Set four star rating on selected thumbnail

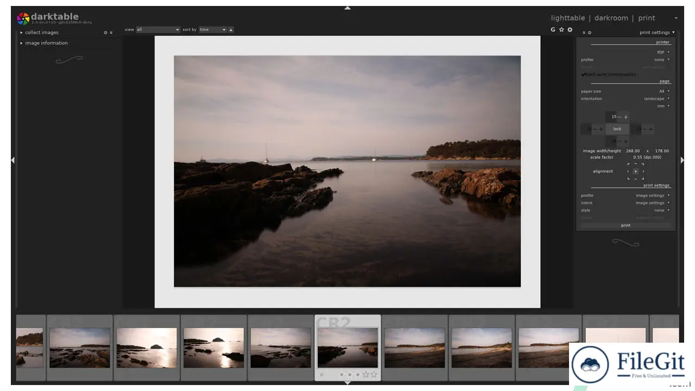point(365,375)
